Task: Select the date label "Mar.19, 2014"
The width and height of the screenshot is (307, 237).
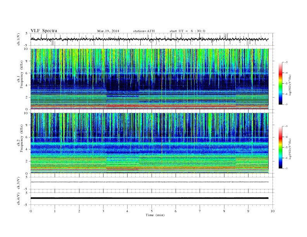Action: pyautogui.click(x=108, y=31)
